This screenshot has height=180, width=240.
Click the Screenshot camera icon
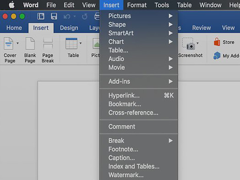coord(189,44)
